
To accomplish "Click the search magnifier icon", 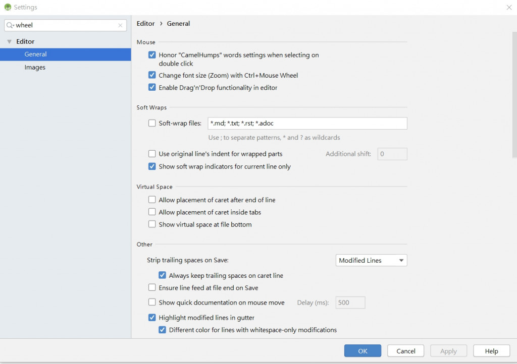I will 10,25.
